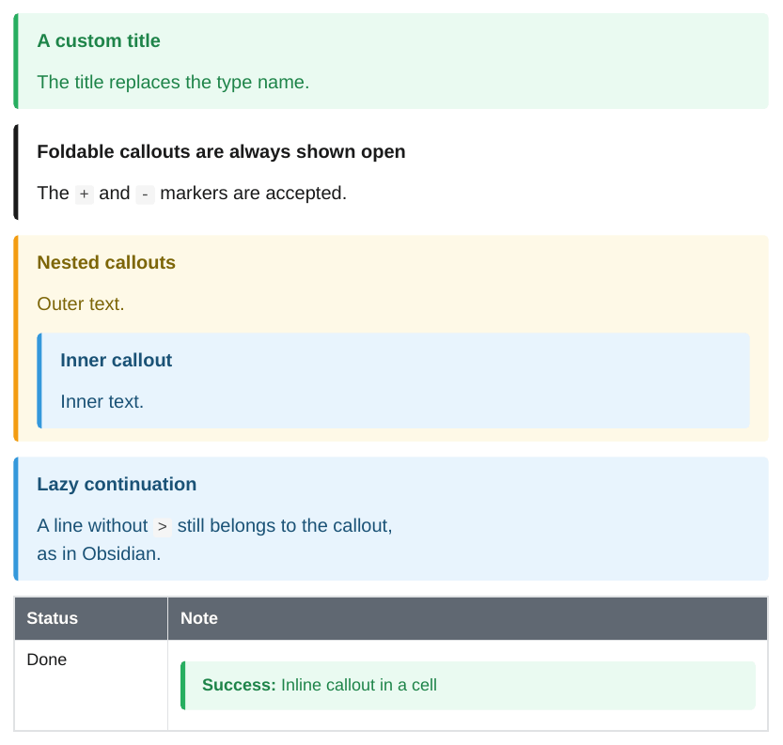The width and height of the screenshot is (783, 745).
Task: Click heading 'Foldable callouts are always shown open'
Action: coord(221,151)
